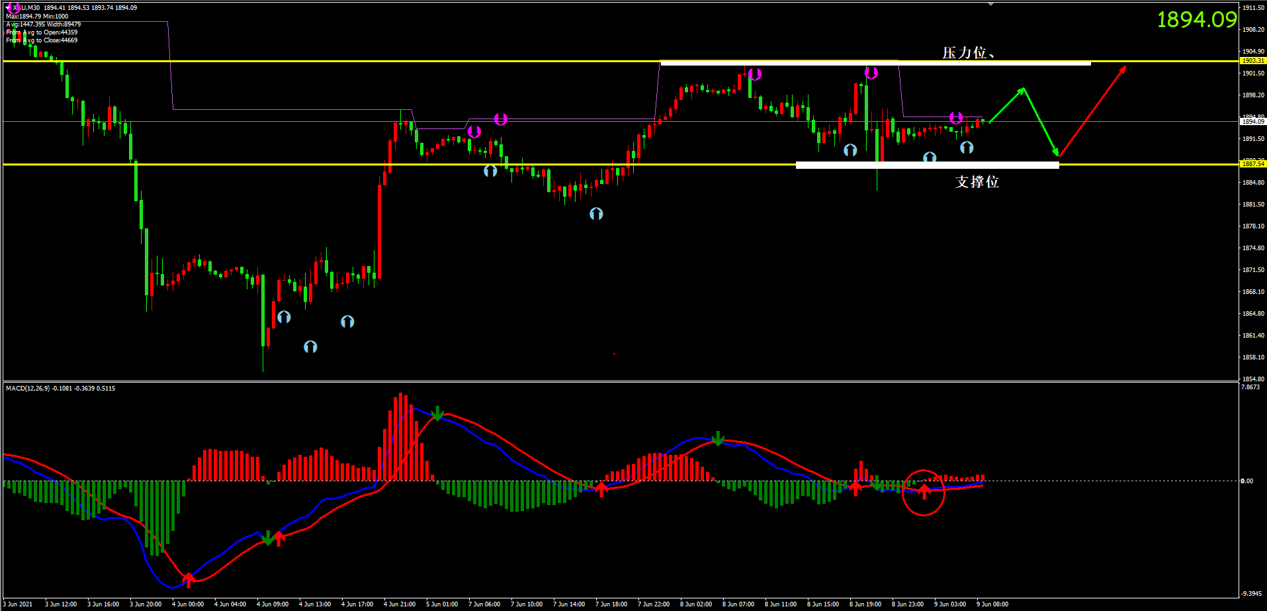
Task: Click the 压力位 resistance label
Action: click(968, 52)
